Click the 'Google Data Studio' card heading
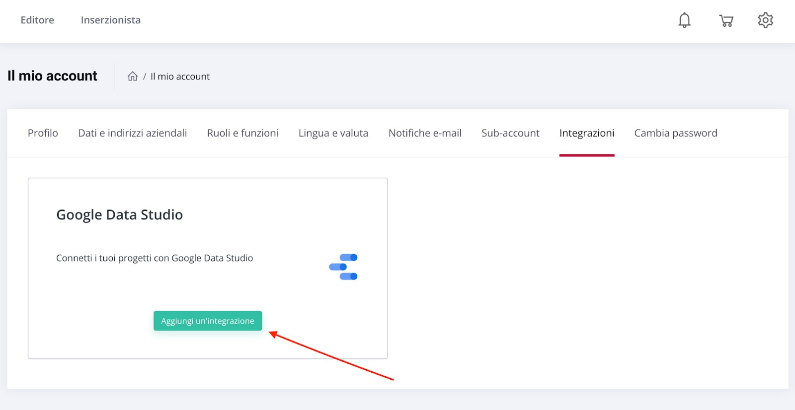 point(119,214)
